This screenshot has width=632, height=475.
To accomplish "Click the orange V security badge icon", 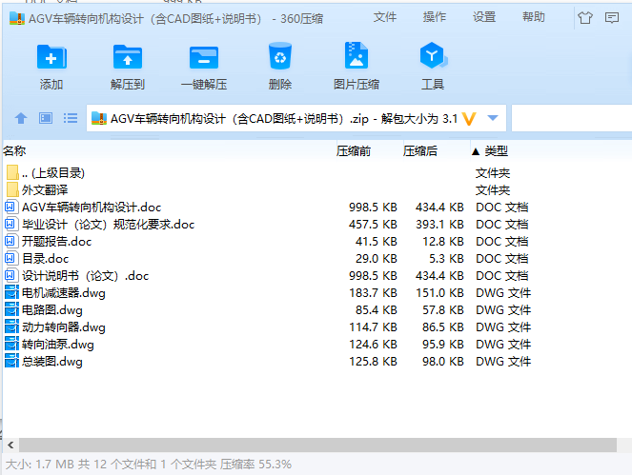I will (x=469, y=119).
